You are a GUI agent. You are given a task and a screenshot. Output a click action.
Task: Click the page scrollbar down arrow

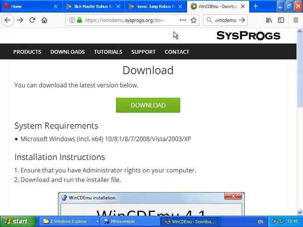pos(300,213)
